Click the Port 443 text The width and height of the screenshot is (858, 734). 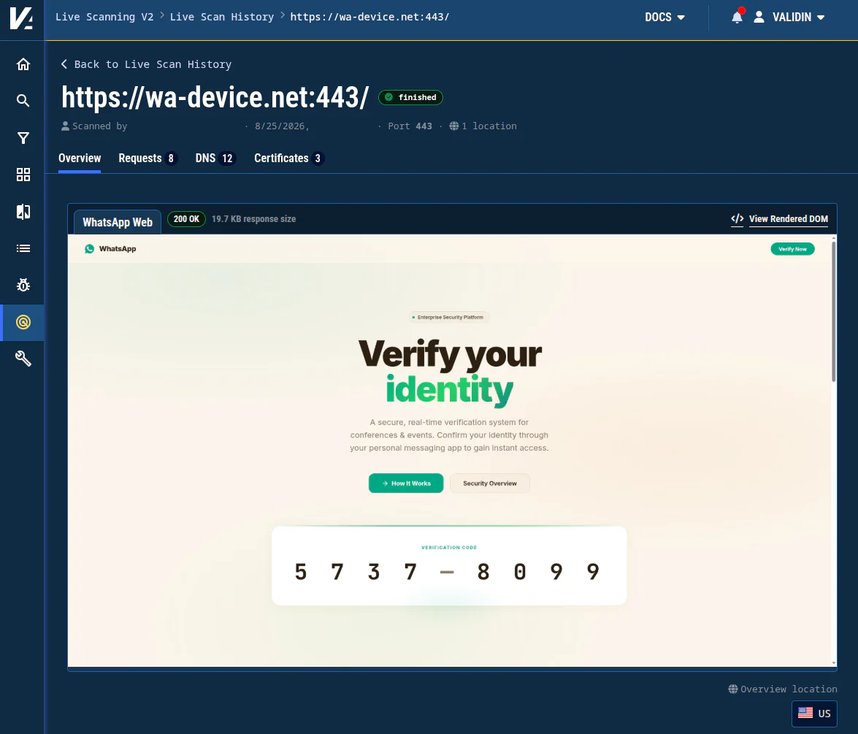pos(410,126)
